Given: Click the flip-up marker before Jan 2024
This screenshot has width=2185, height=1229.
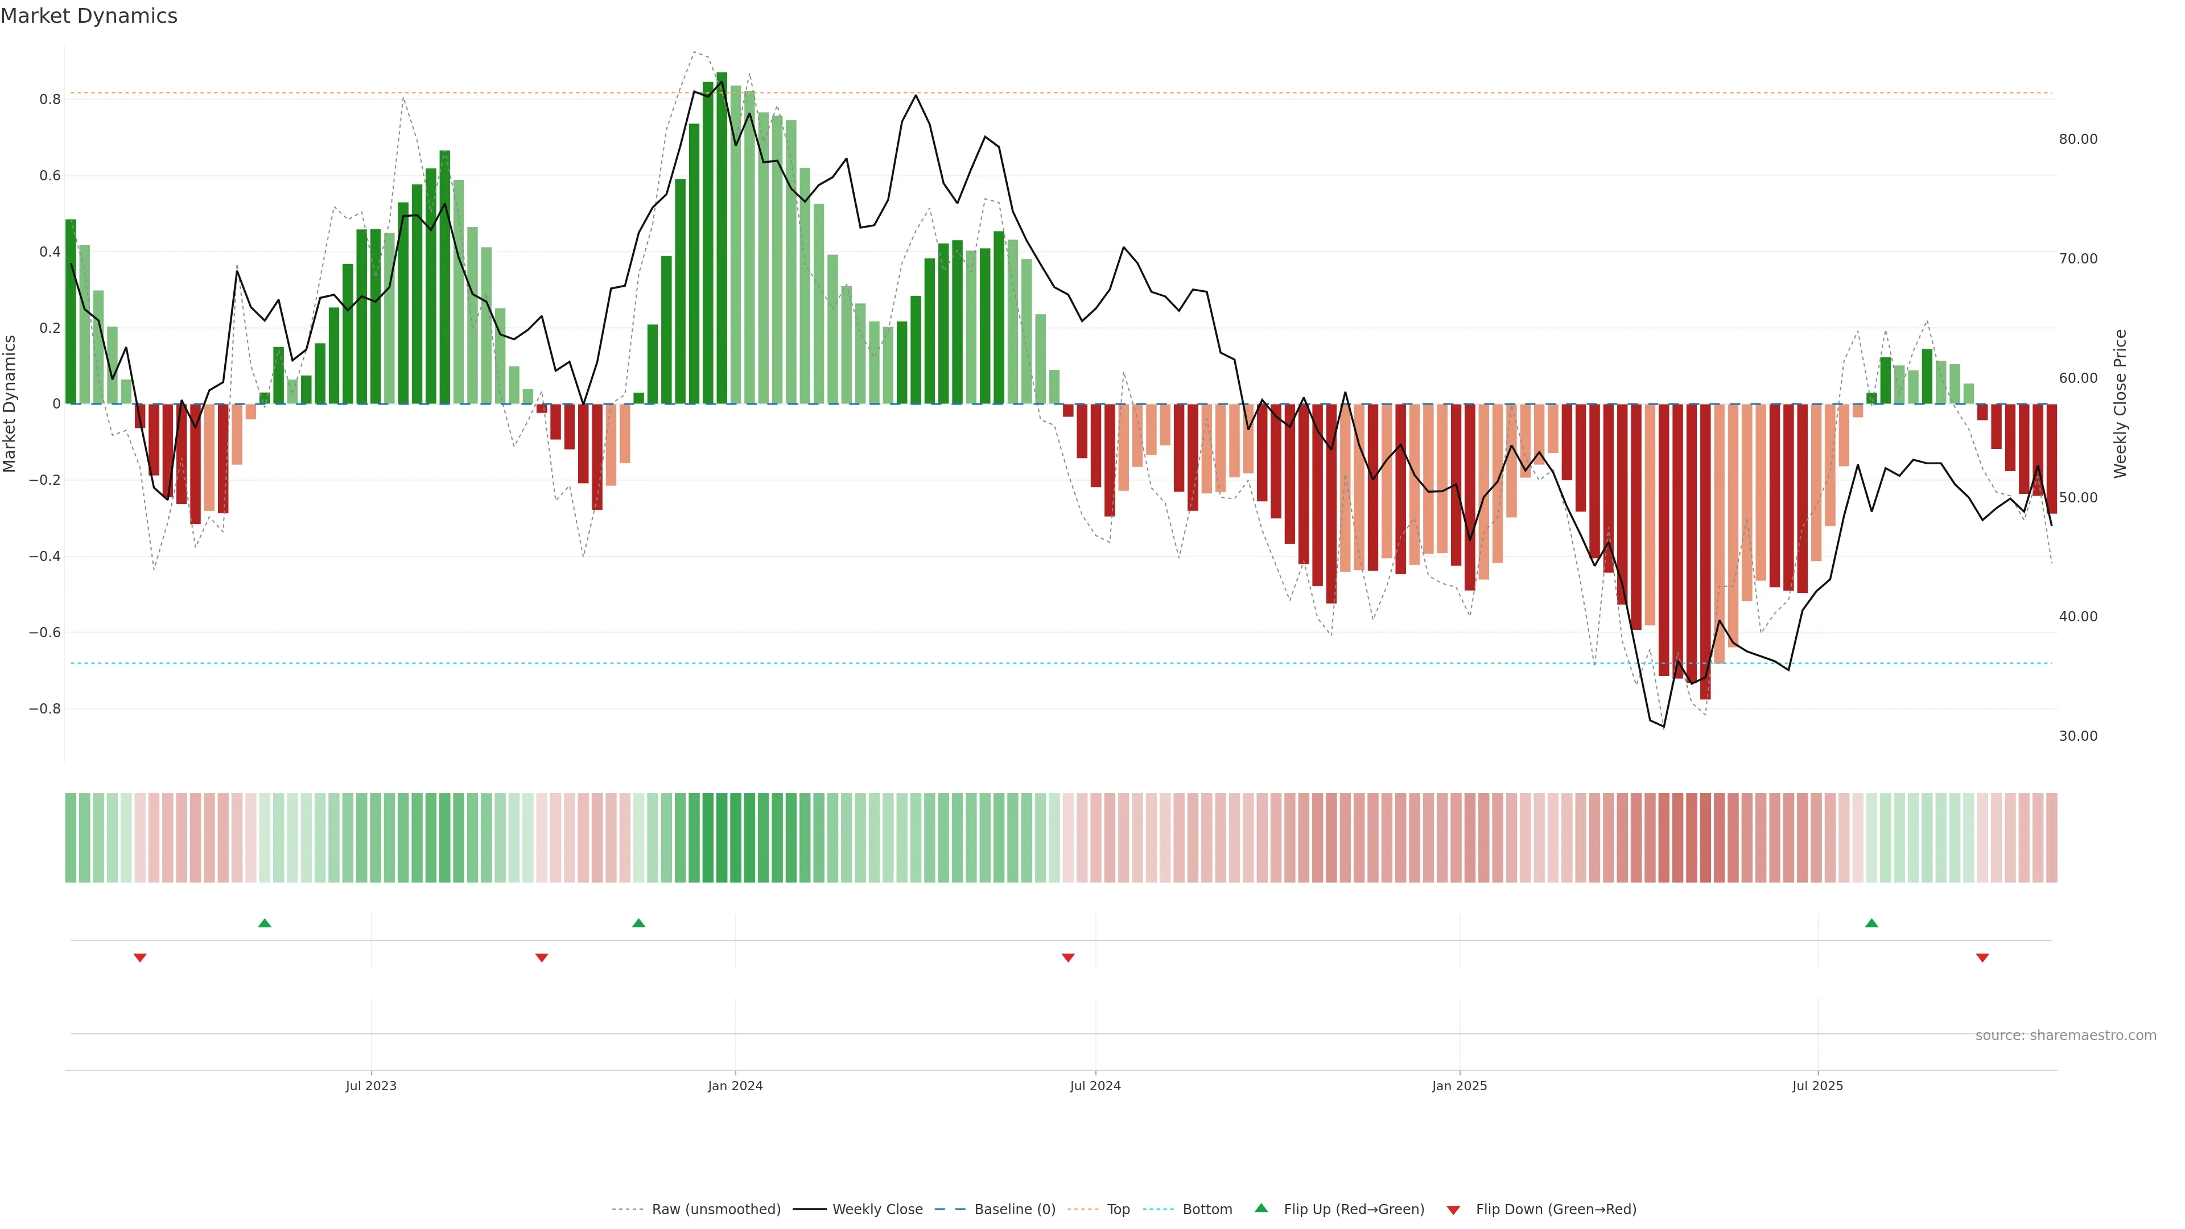Looking at the screenshot, I should point(638,923).
